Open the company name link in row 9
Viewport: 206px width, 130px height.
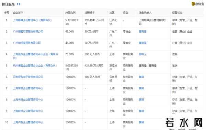28,111
